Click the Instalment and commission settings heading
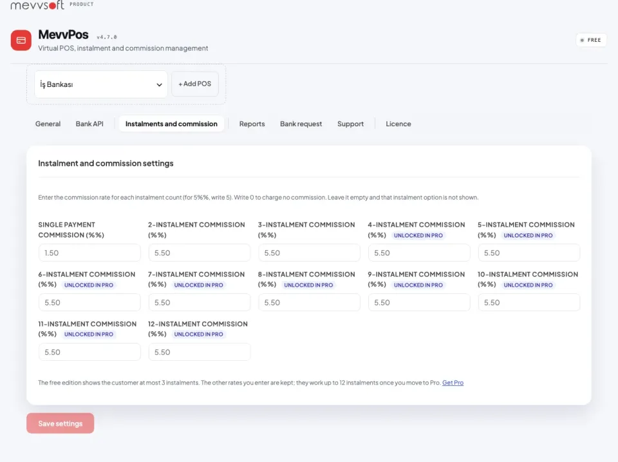This screenshot has width=618, height=462. [x=106, y=163]
